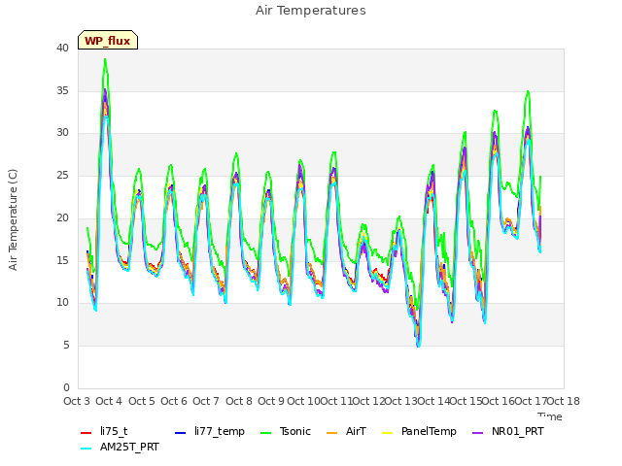
Task: Click the Oct 3 x-axis tick label
Action: point(77,401)
